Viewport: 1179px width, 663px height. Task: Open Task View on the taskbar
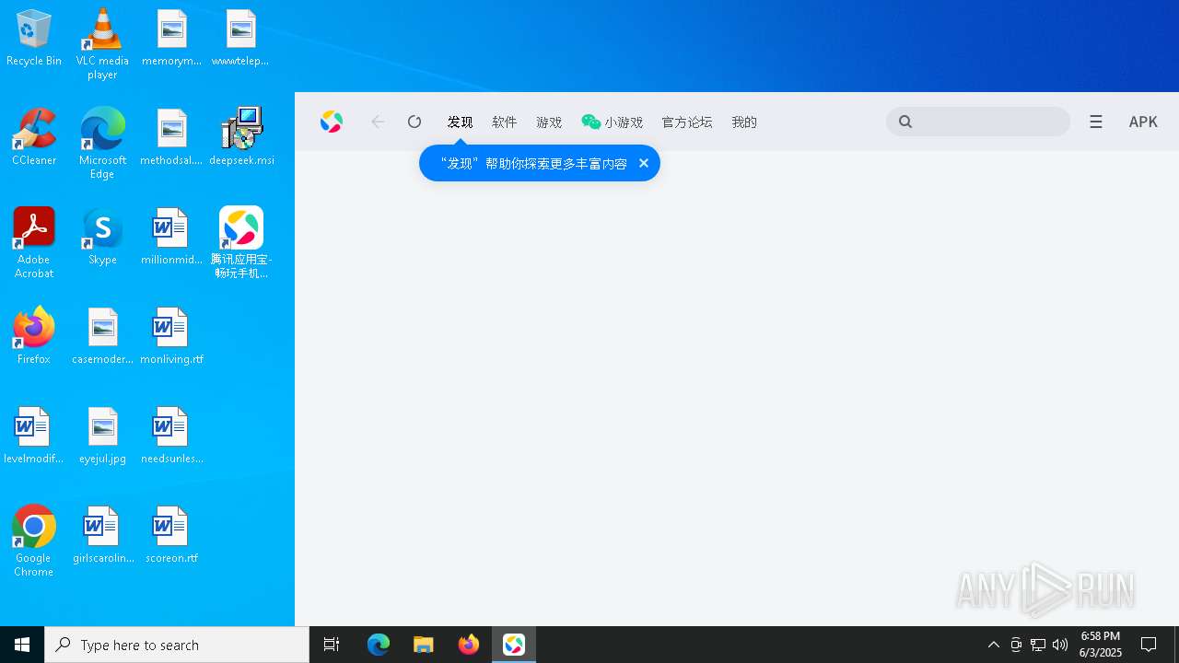pos(332,645)
